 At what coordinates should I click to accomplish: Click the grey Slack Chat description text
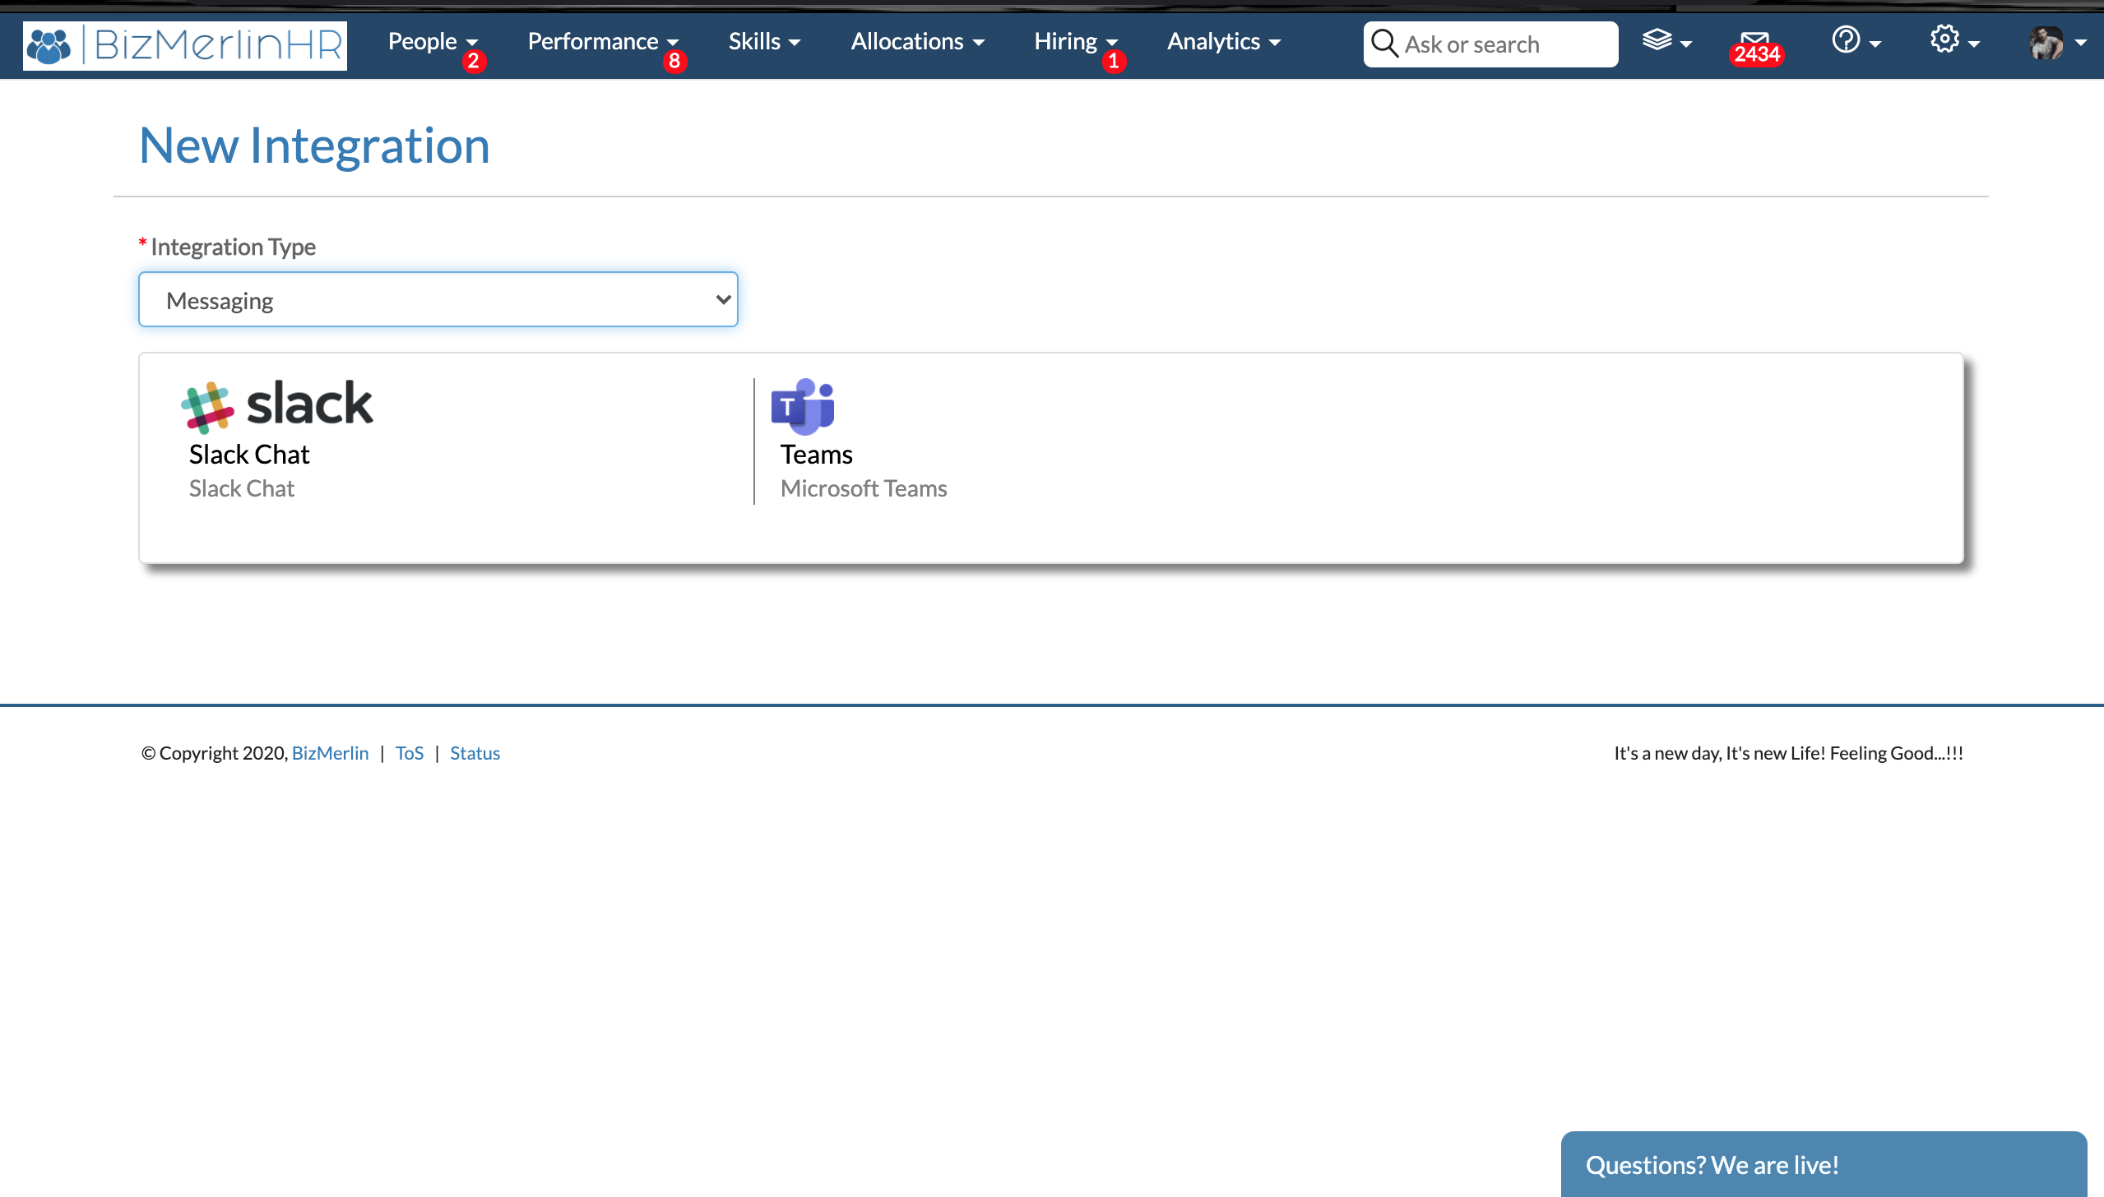[242, 488]
